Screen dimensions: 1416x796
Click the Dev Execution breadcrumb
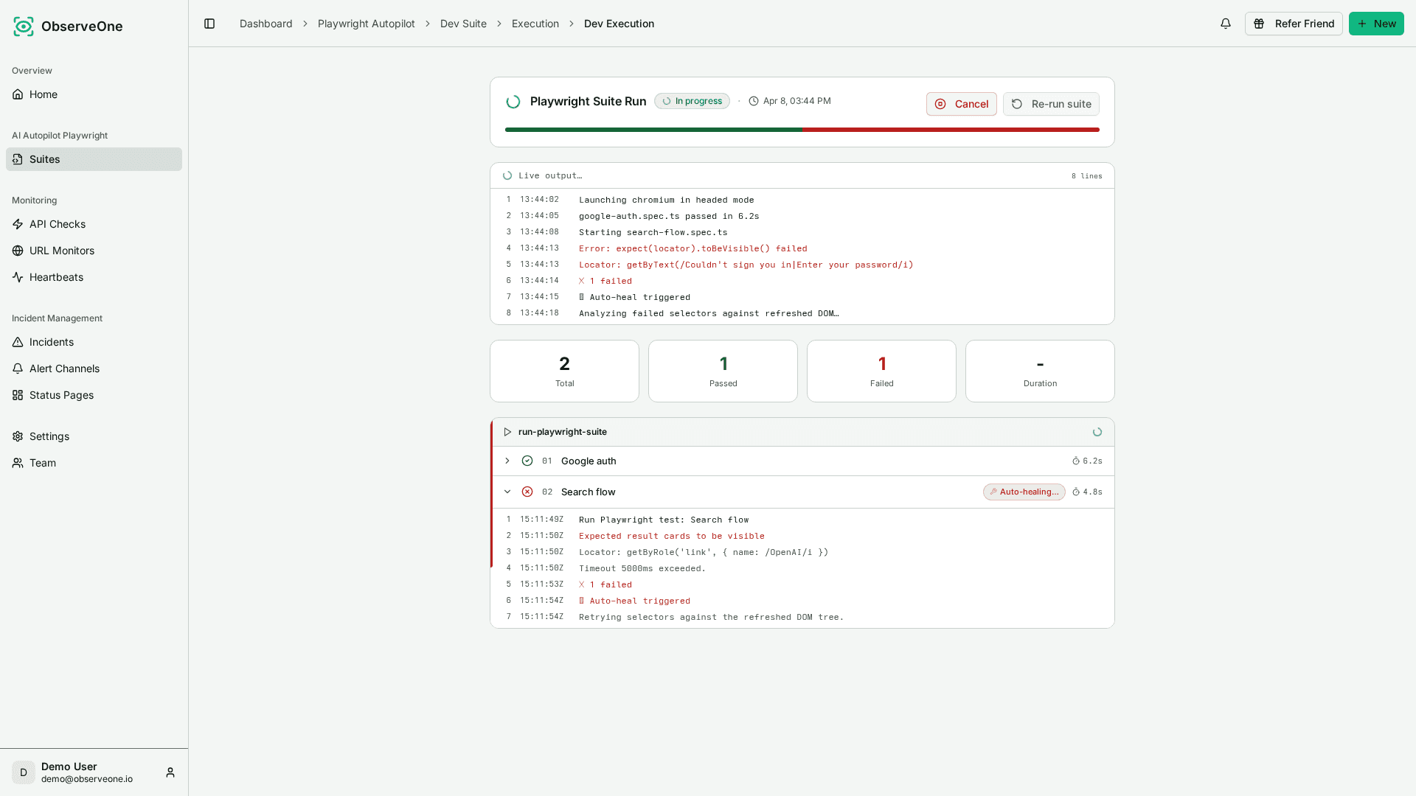(x=619, y=24)
